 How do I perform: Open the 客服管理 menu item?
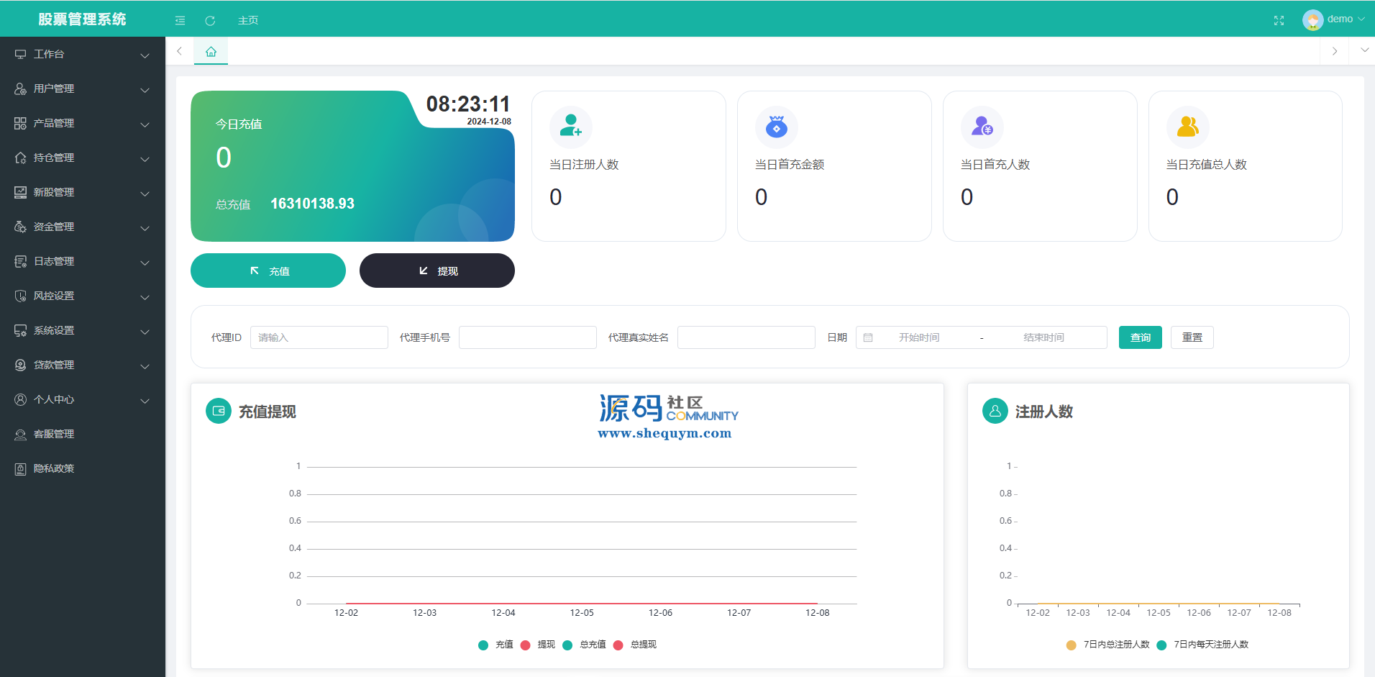click(x=54, y=434)
